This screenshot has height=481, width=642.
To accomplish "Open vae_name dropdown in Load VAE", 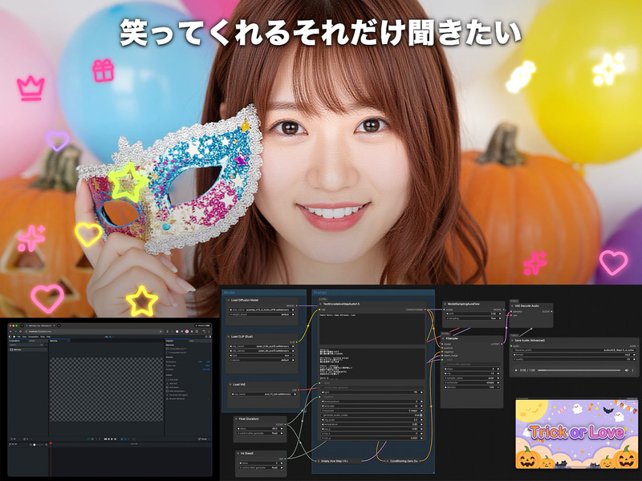I will (x=264, y=394).
